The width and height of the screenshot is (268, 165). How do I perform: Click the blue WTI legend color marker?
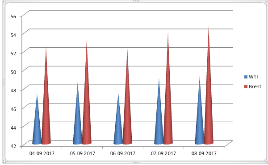[246, 77]
